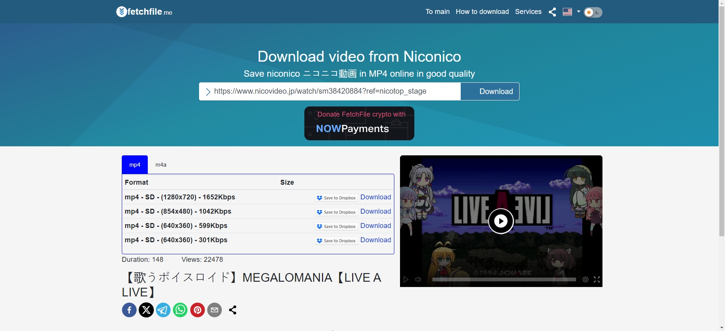
Task: Click the page vertical scrollbar
Action: click(x=722, y=120)
